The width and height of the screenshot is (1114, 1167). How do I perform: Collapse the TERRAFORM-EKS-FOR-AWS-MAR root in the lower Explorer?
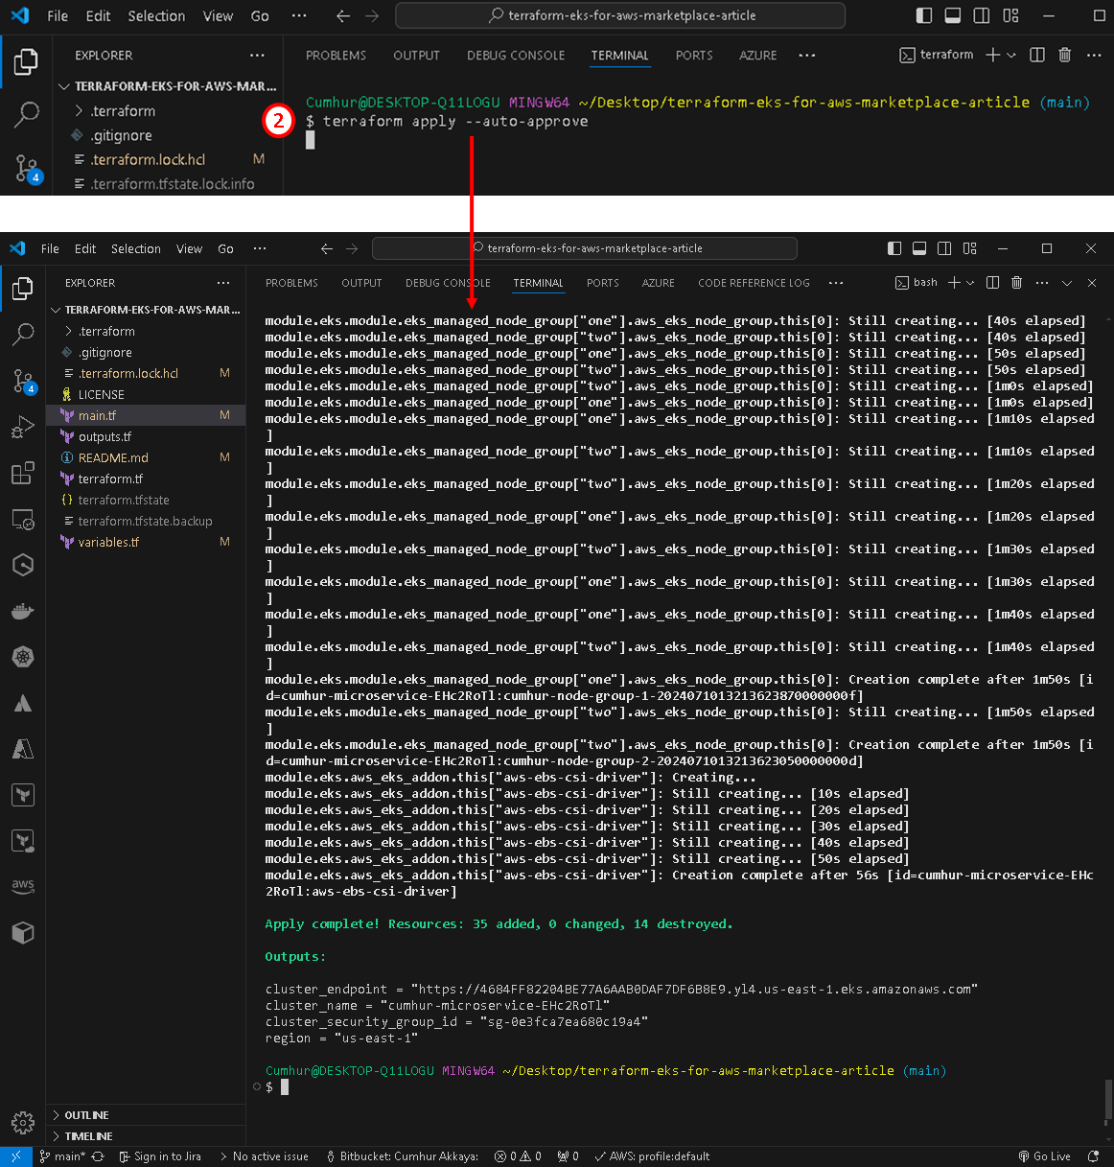146,310
